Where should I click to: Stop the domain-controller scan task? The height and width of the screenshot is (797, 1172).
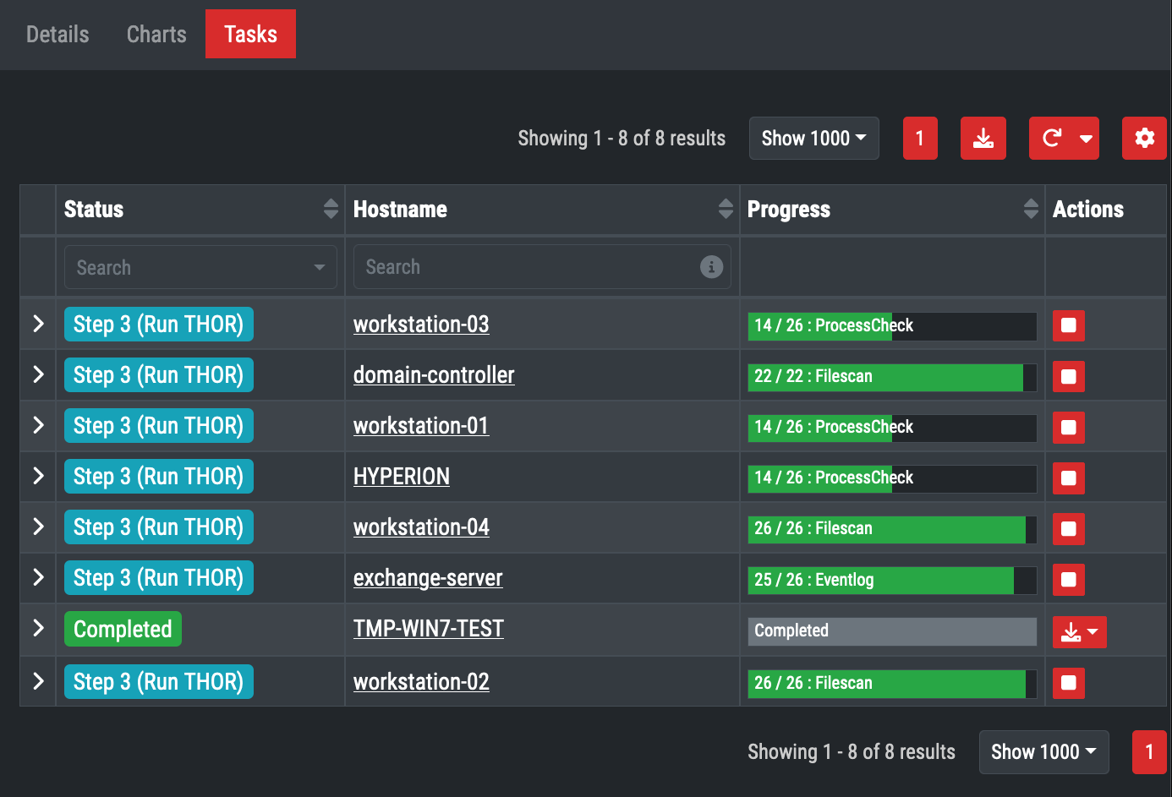pyautogui.click(x=1068, y=376)
